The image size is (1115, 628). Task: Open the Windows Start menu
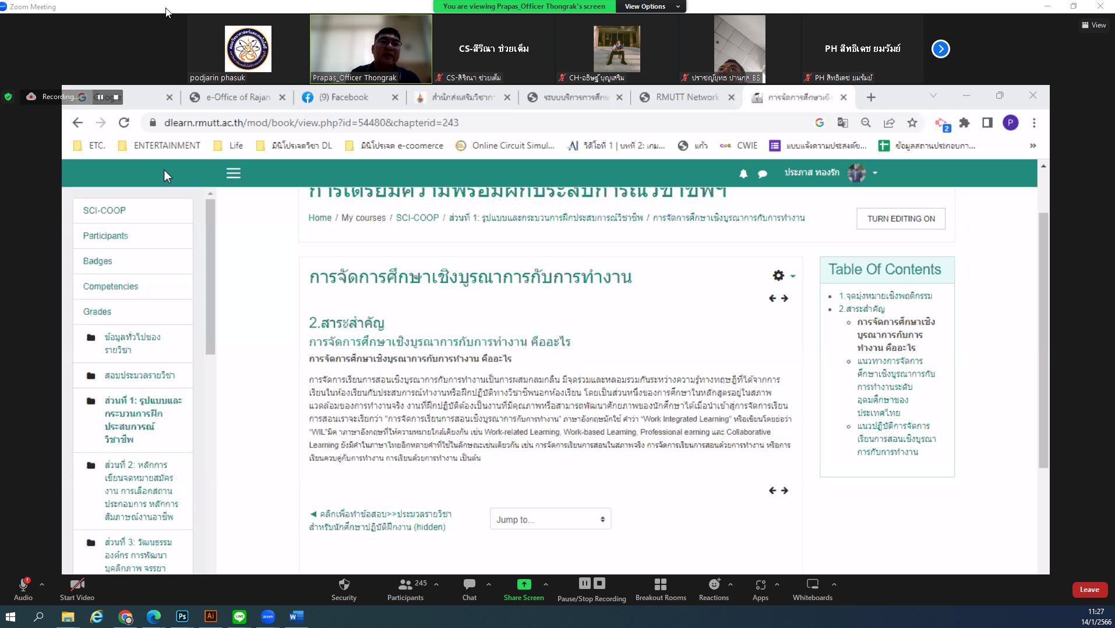(x=10, y=616)
